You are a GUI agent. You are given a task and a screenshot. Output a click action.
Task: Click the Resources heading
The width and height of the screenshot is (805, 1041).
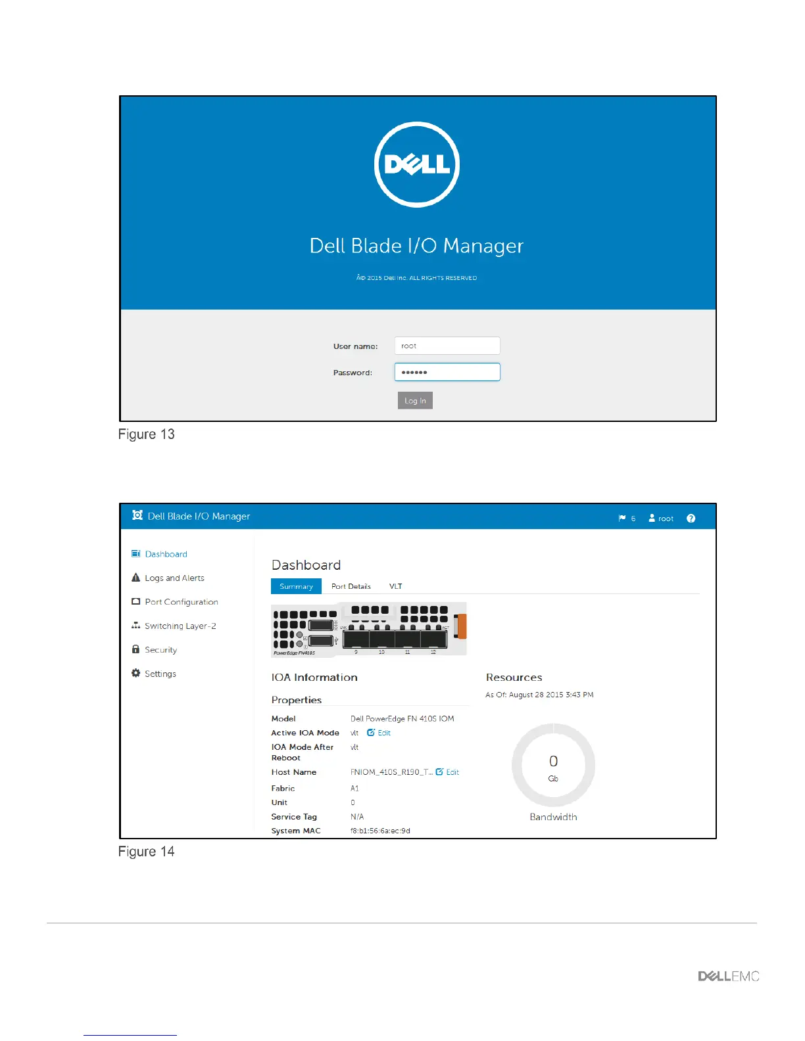514,678
